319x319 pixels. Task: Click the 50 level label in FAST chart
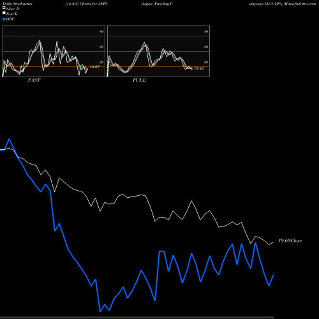pyautogui.click(x=101, y=47)
